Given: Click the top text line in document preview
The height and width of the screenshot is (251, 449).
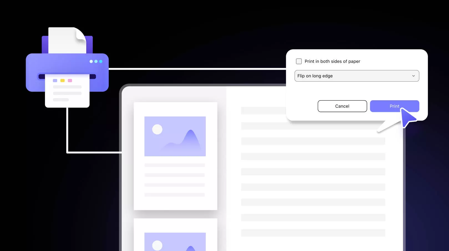Looking at the screenshot, I should tap(263, 111).
